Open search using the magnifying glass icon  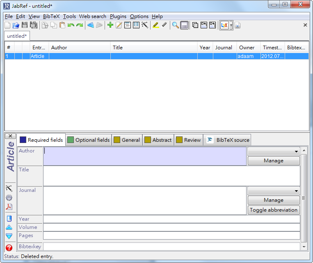(175, 25)
